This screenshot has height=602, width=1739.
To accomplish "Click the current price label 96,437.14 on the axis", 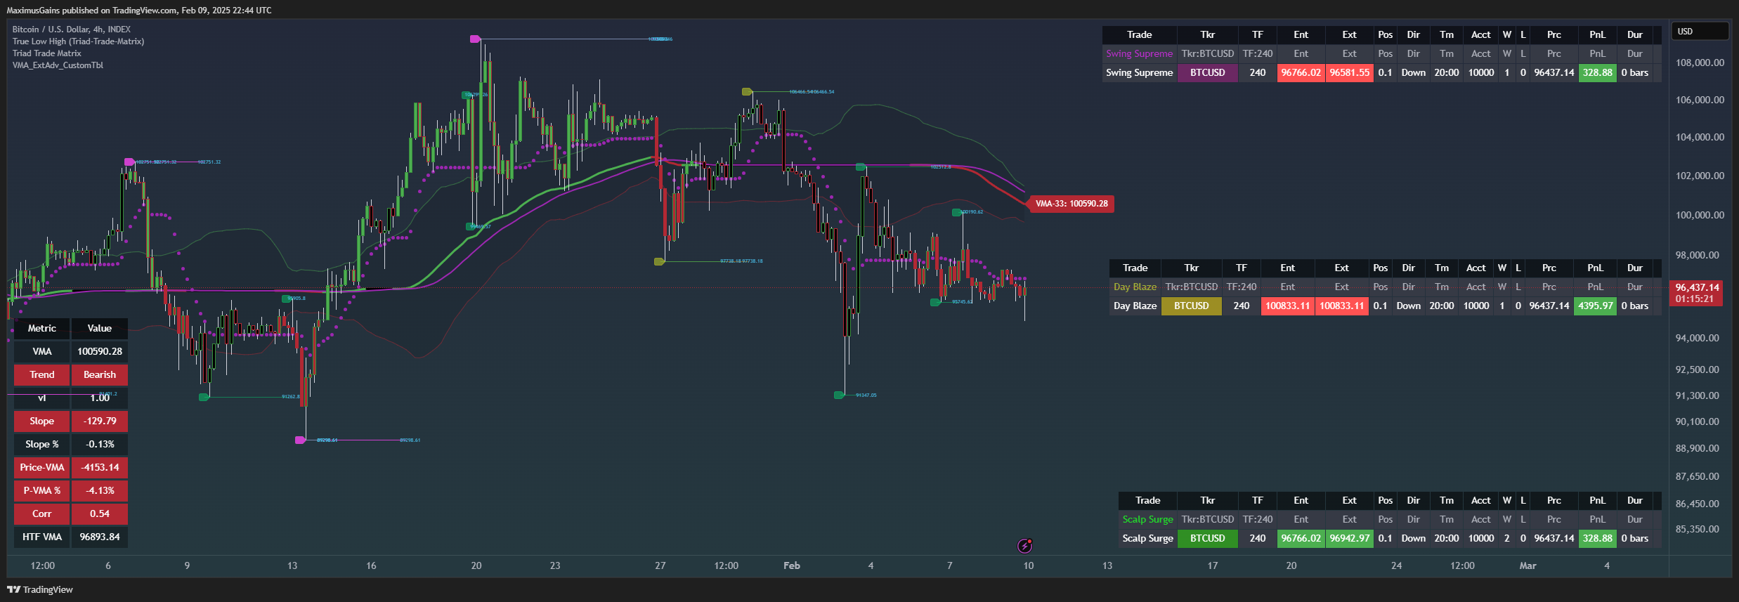I will (1697, 287).
